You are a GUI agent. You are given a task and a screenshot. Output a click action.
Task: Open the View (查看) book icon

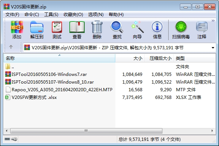[x=77, y=30]
